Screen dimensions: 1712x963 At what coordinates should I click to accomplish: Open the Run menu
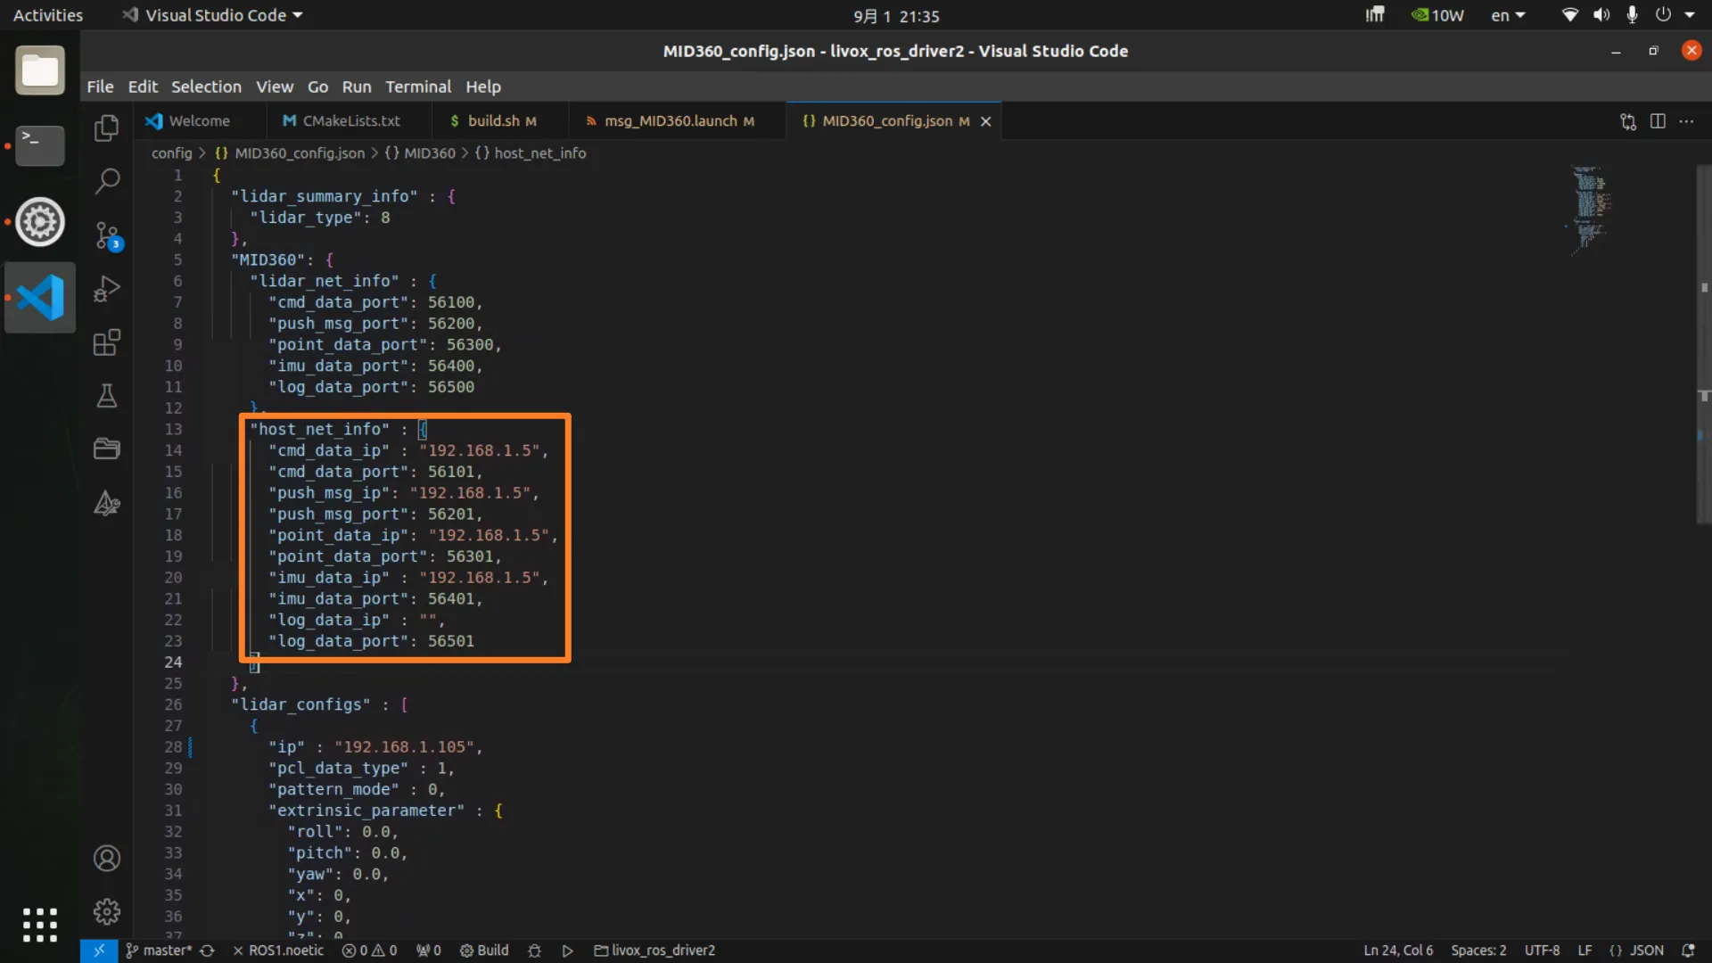(x=357, y=86)
